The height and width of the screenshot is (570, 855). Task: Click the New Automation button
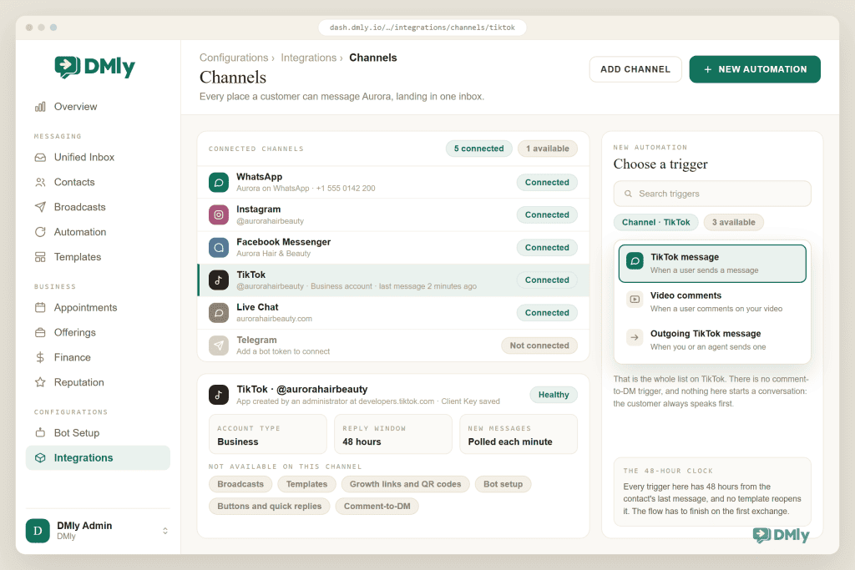755,69
